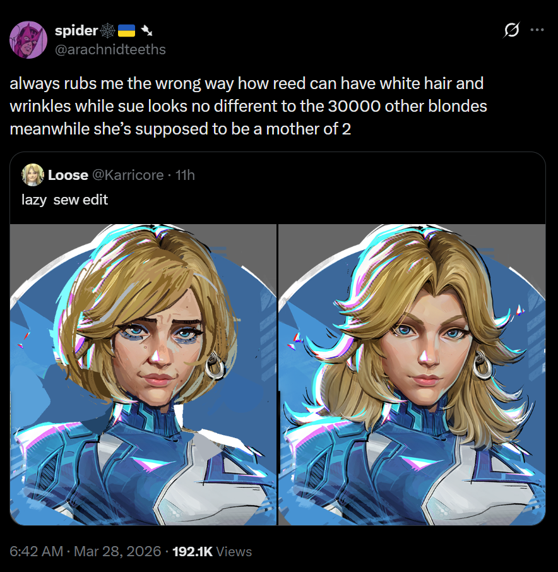Click the Loose display name
The height and width of the screenshot is (572, 558).
point(68,175)
